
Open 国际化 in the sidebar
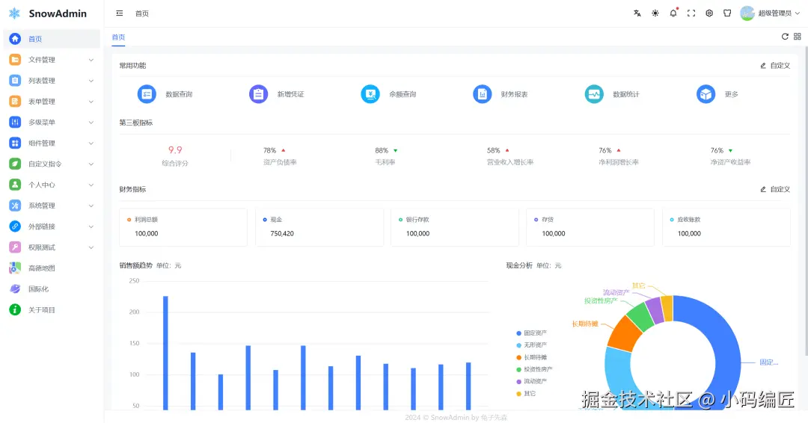tap(52, 289)
